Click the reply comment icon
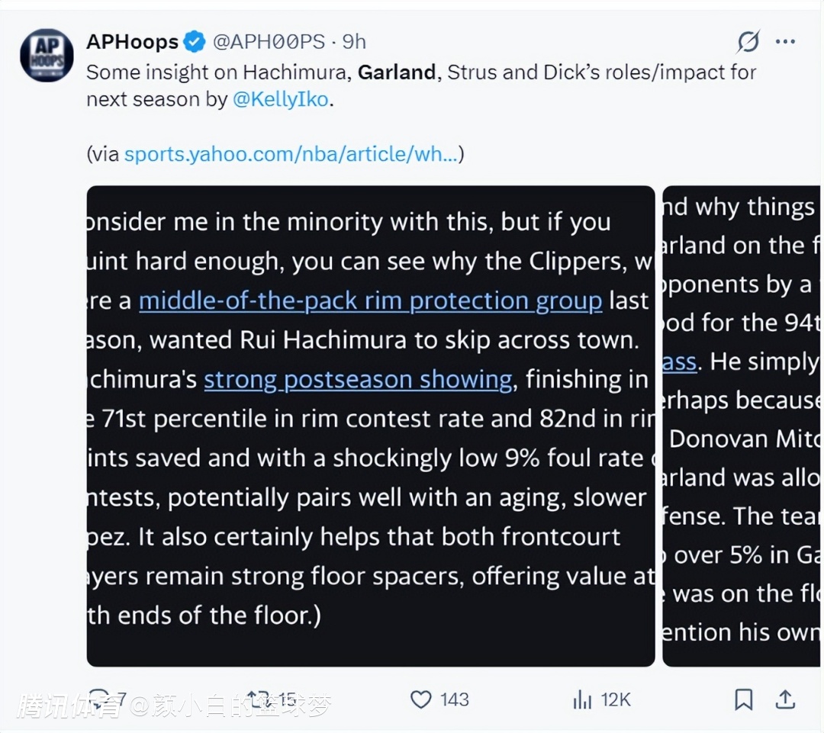824x733 pixels. point(100,699)
